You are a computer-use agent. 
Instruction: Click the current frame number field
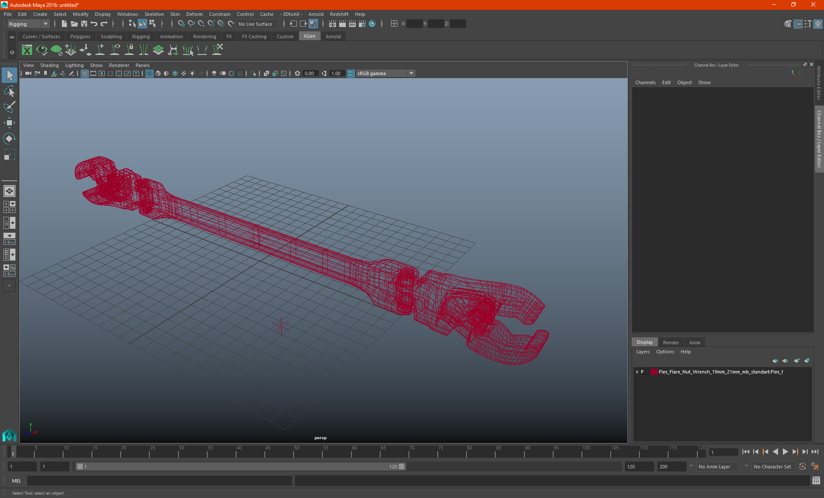(x=723, y=452)
